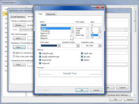Switch to the Advanced tab in Font dialog
The image size is (139, 104).
(x=51, y=14)
